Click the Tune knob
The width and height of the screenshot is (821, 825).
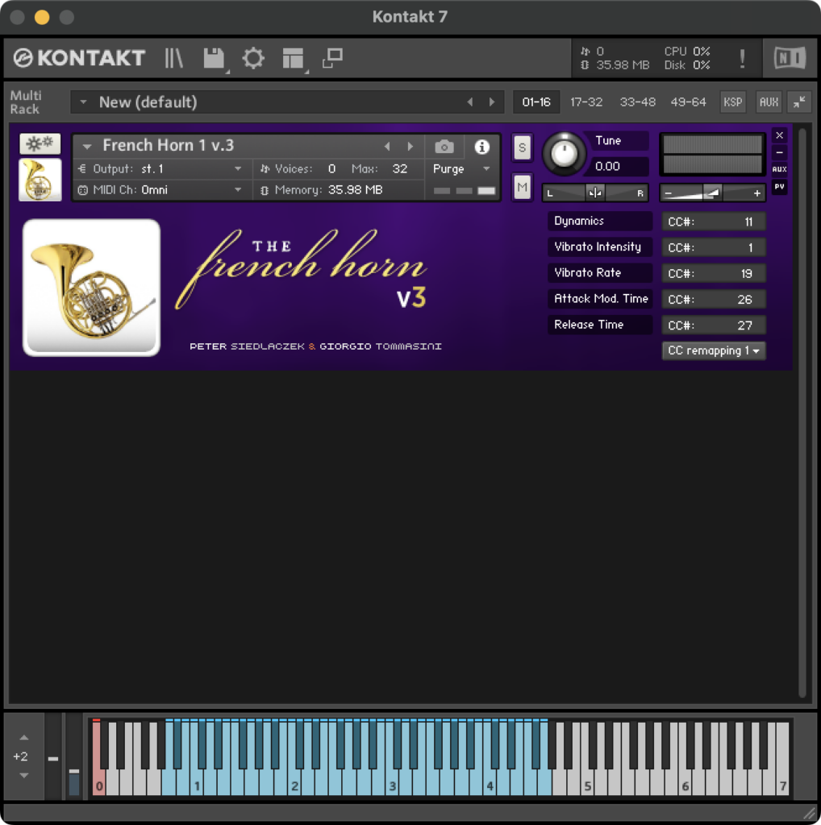click(x=564, y=154)
